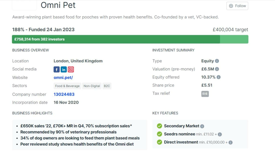
Task: Follow the Omni Pet campaign
Action: click(x=237, y=6)
